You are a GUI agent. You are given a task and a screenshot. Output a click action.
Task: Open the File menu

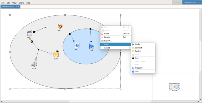point(3,3)
